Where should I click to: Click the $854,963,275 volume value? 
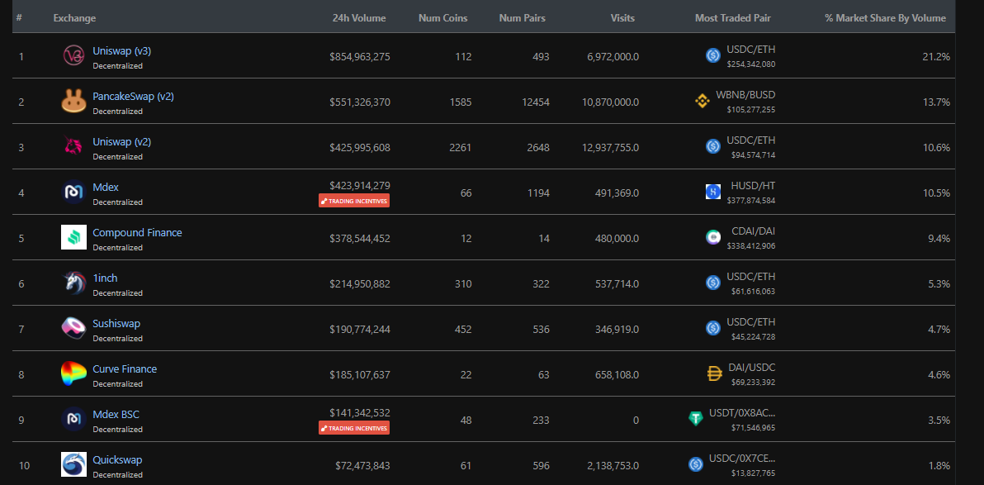pos(360,56)
